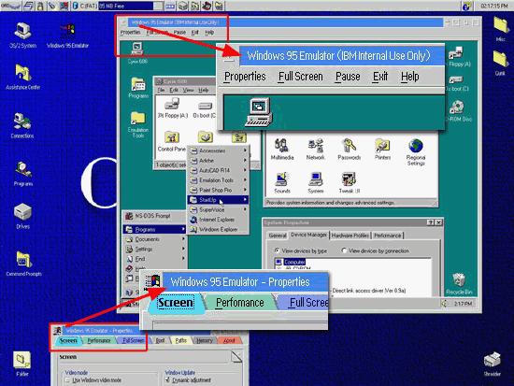Click the System Properties help question button
The height and width of the screenshot is (386, 514).
coord(431,222)
